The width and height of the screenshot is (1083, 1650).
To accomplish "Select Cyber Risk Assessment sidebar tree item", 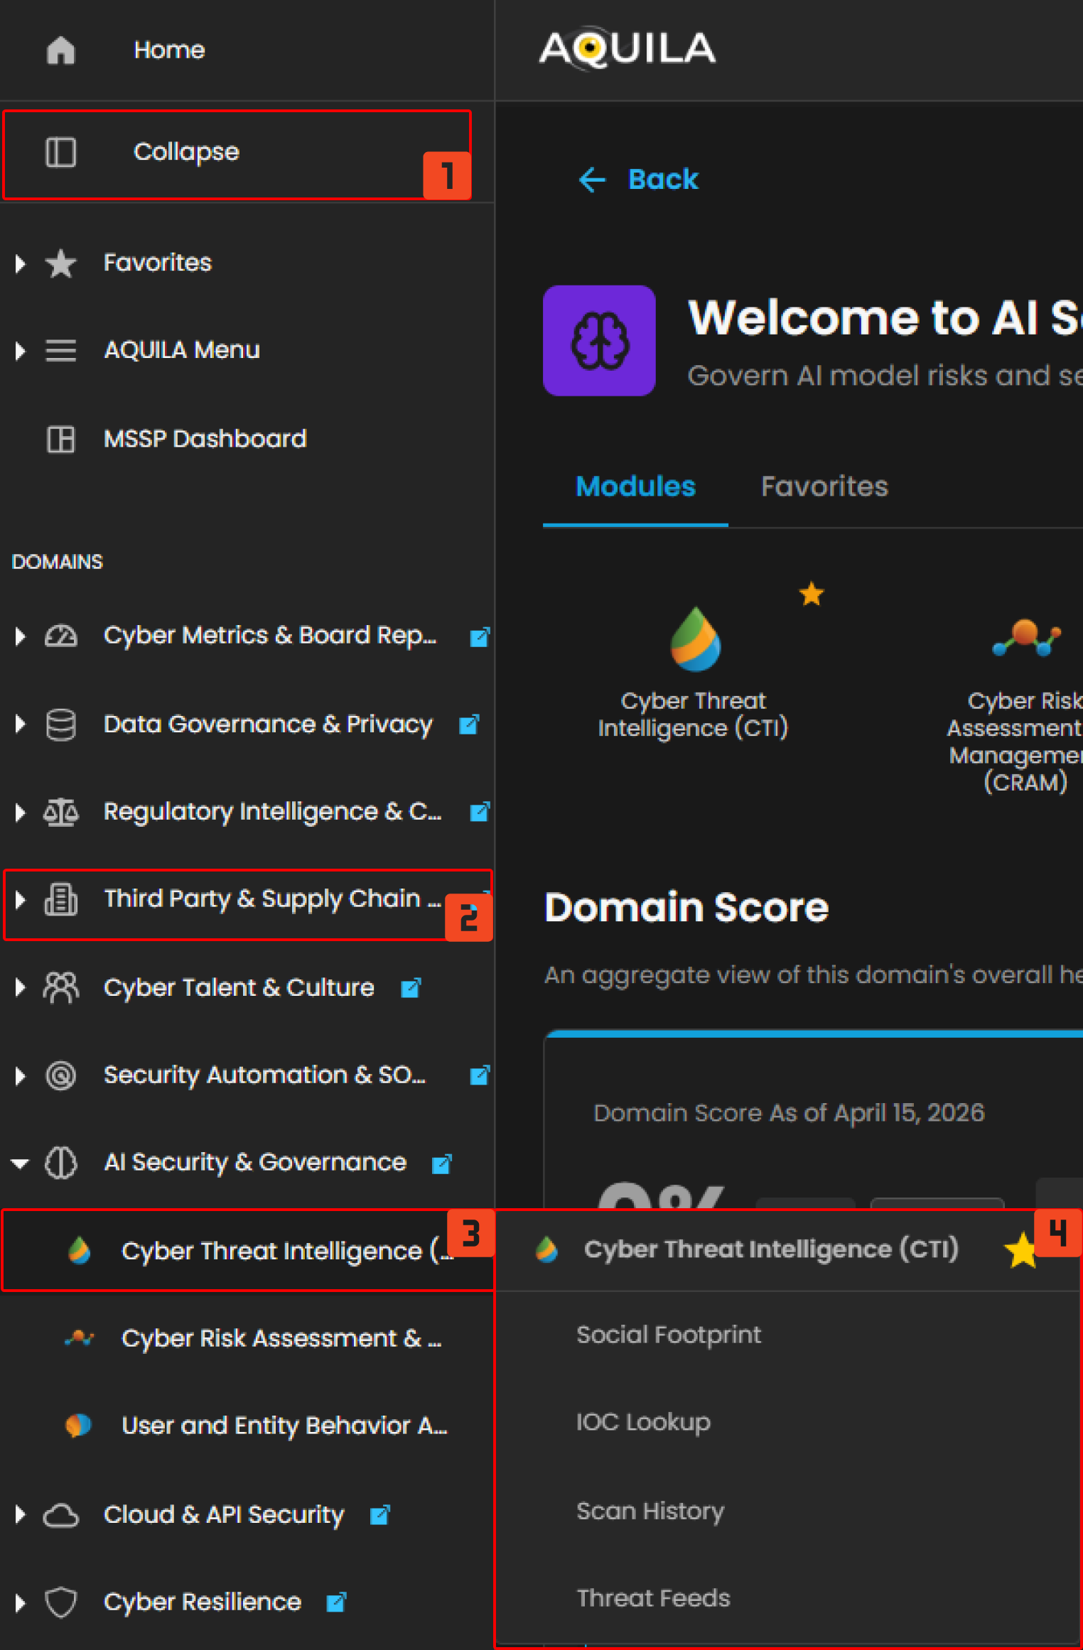I will tap(247, 1339).
